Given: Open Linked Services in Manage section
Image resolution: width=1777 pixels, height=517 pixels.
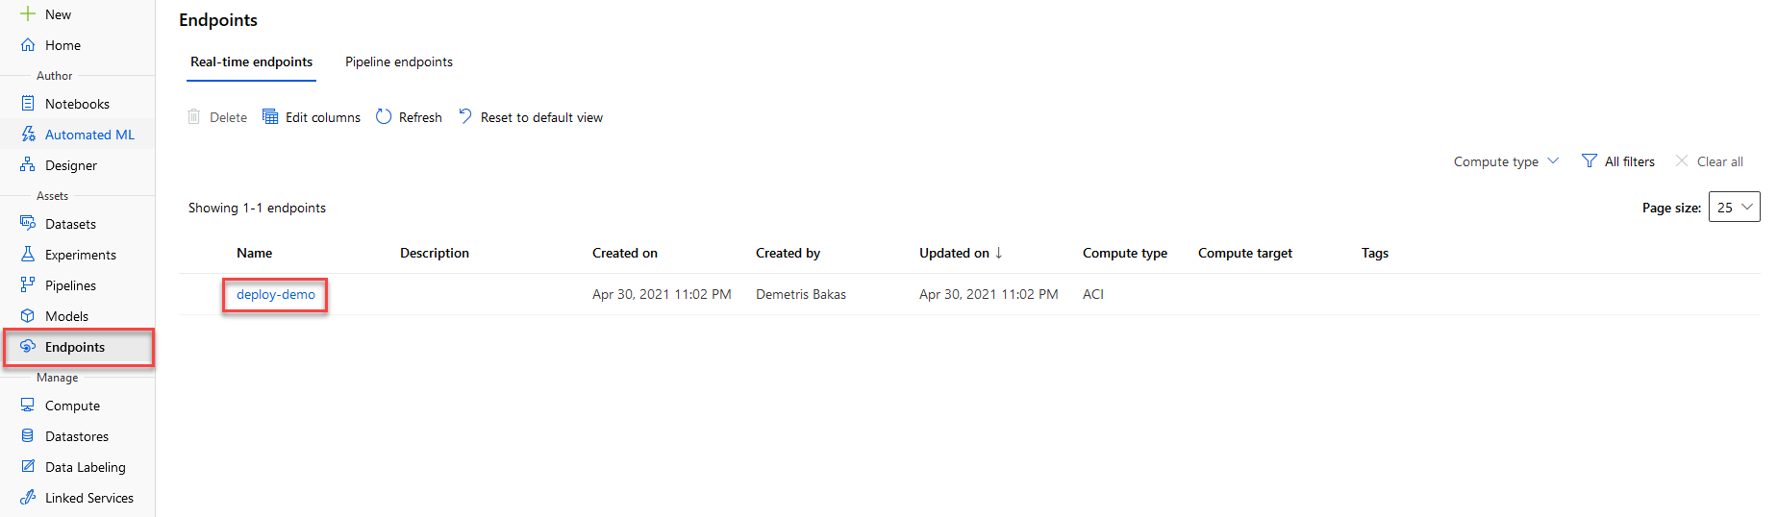Looking at the screenshot, I should coord(78,498).
